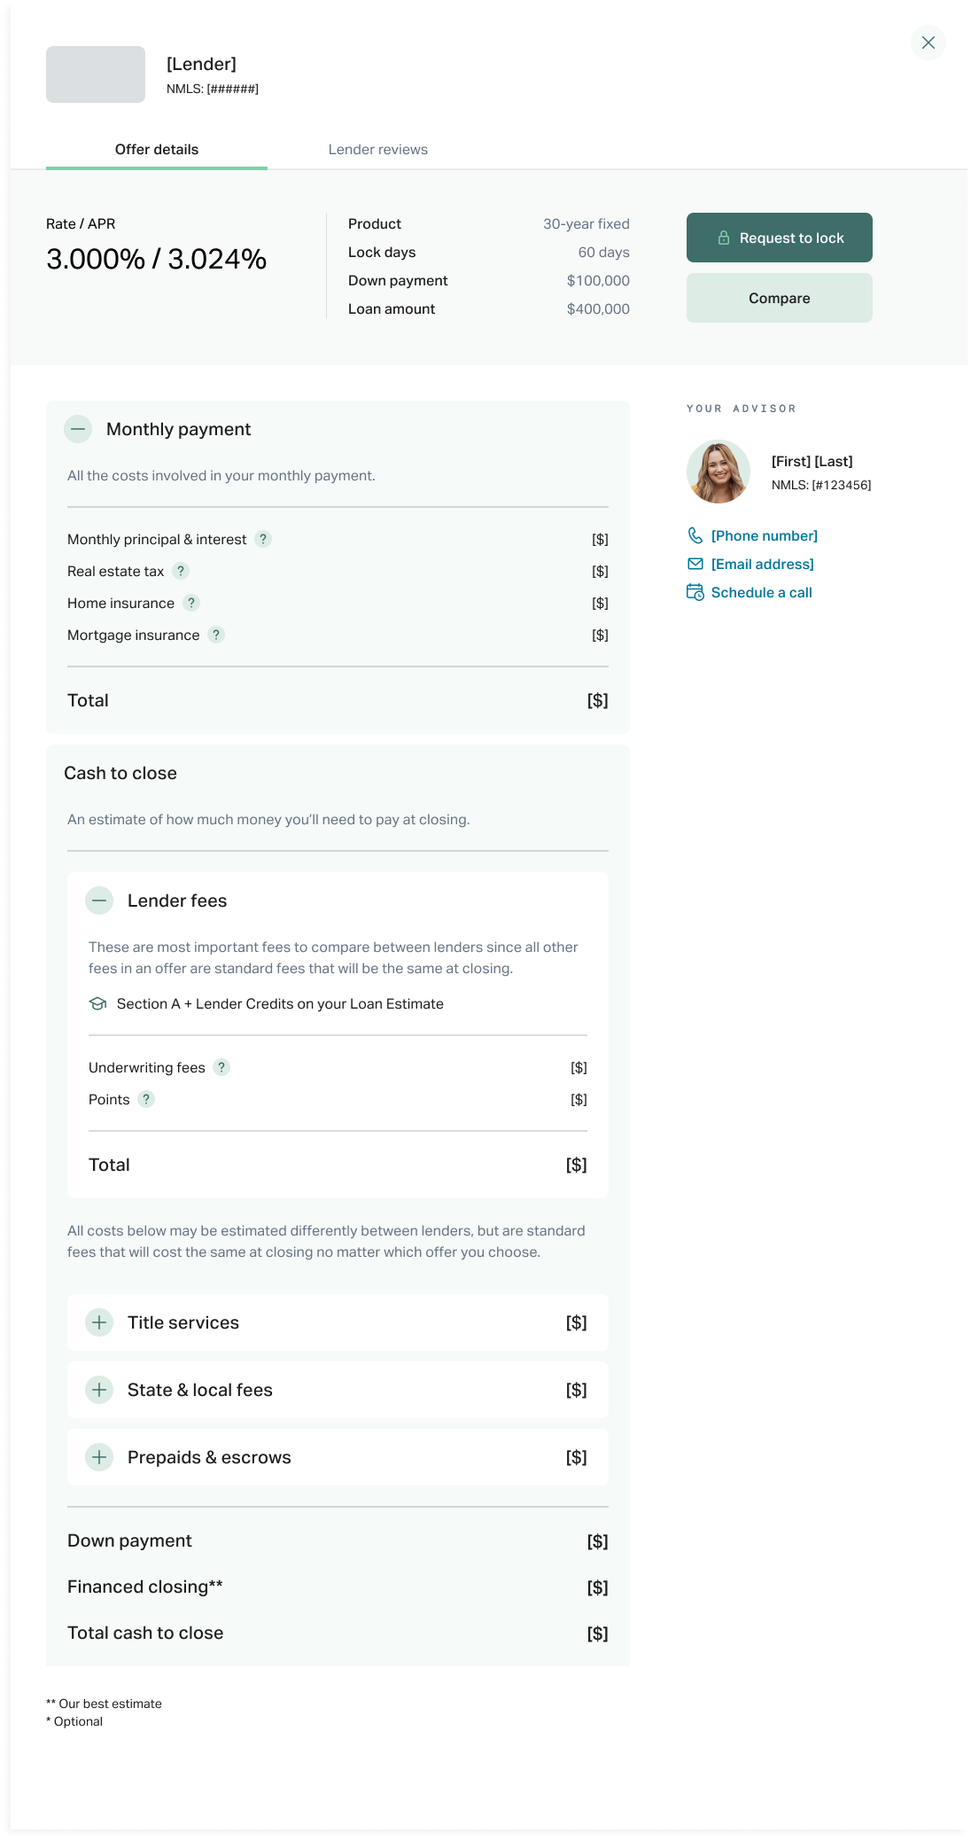Screen dimensions: 971x1840
Task: Click the Real estate tax help icon
Action: pos(181,571)
